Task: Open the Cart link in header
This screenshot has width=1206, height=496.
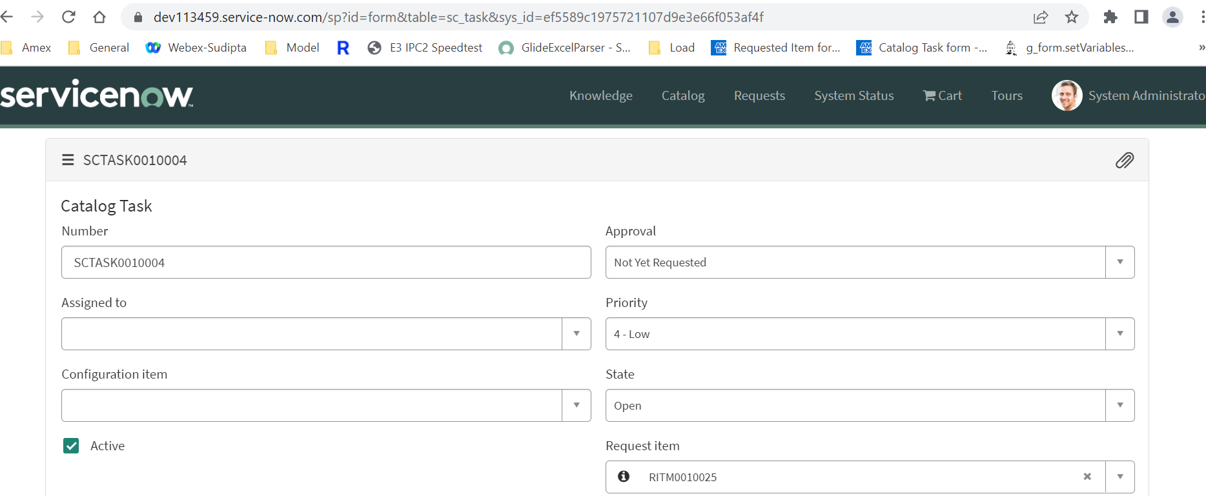Action: click(x=943, y=95)
